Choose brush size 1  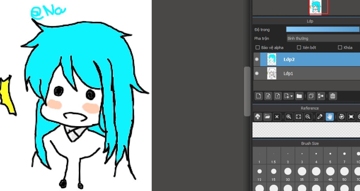[x=259, y=156]
